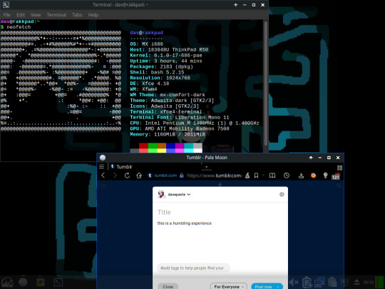Open the MX application menu in taskbar
The image size is (385, 289).
coord(7,282)
